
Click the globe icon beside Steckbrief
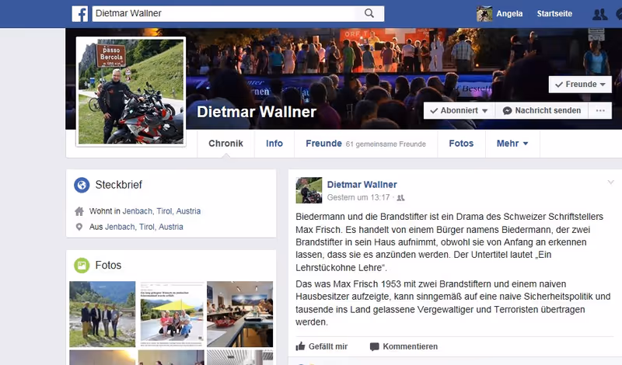point(82,185)
